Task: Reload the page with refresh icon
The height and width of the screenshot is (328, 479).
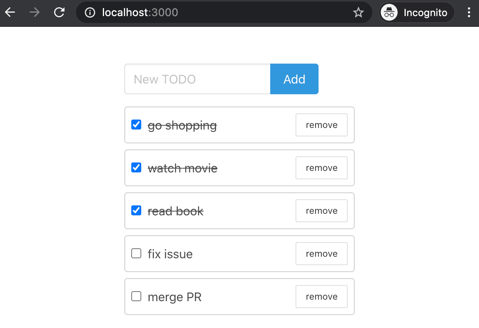Action: (59, 13)
